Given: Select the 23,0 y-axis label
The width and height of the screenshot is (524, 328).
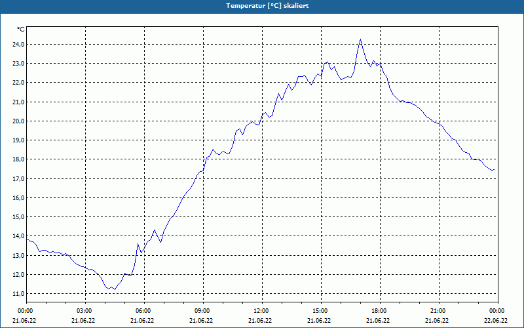Looking at the screenshot, I should pyautogui.click(x=18, y=63).
